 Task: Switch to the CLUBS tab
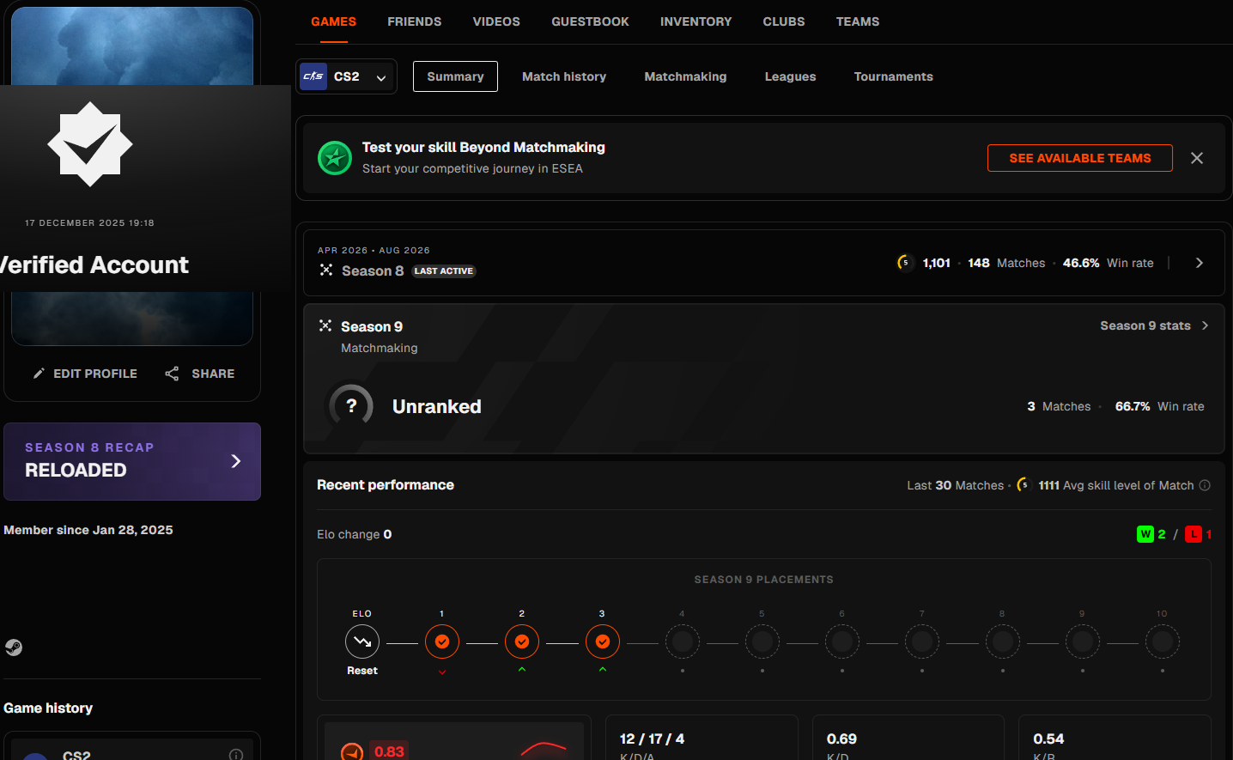tap(784, 21)
